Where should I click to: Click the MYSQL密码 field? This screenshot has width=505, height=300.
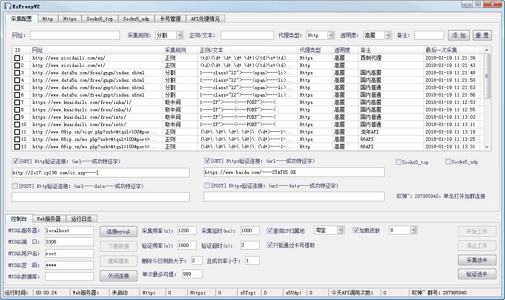coord(69,265)
